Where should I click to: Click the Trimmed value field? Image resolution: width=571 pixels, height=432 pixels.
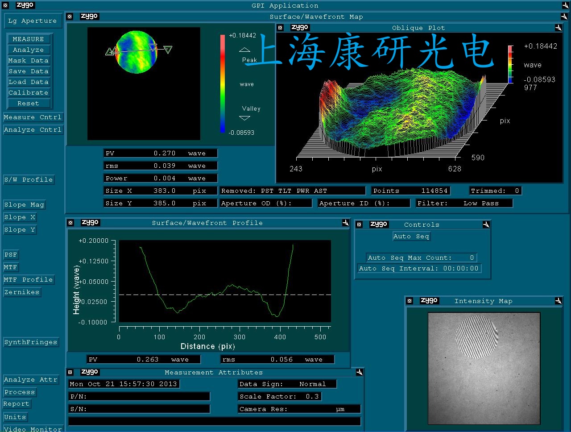pos(496,191)
